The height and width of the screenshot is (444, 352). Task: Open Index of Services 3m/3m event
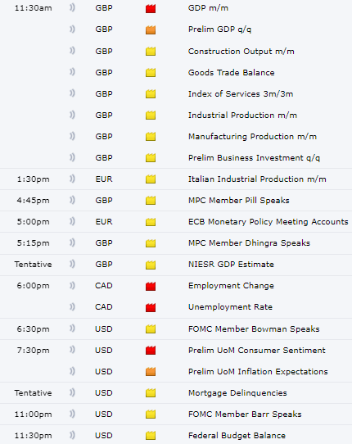pyautogui.click(x=241, y=93)
